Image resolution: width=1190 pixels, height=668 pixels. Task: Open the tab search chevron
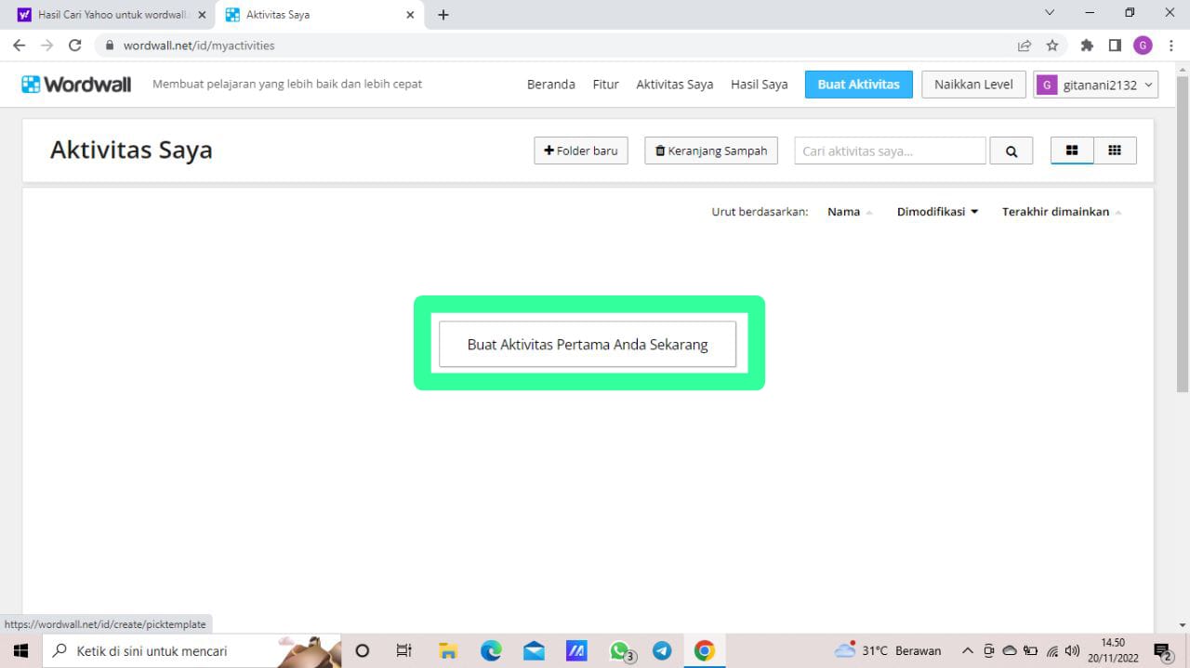[1050, 13]
